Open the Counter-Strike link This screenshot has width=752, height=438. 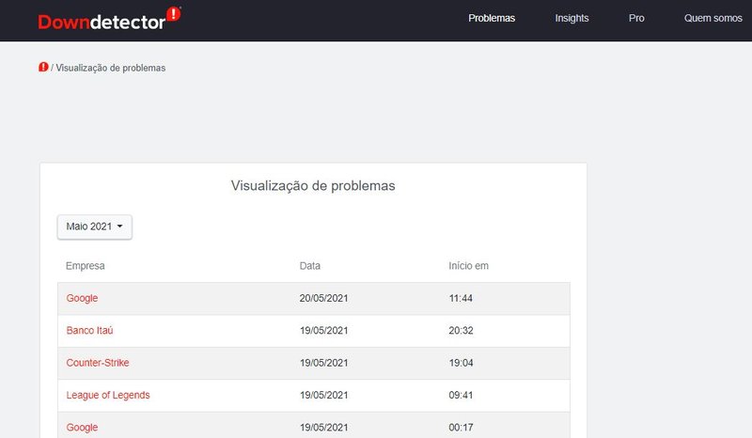98,363
